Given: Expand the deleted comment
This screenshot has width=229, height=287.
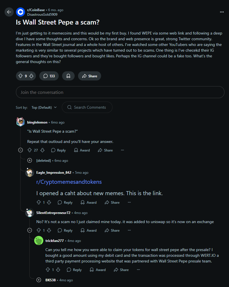Looking at the screenshot, I should [x=30, y=160].
